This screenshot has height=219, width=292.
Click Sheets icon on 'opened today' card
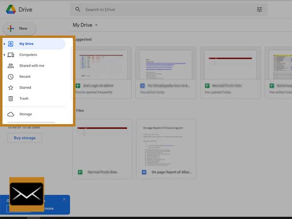tap(207, 86)
